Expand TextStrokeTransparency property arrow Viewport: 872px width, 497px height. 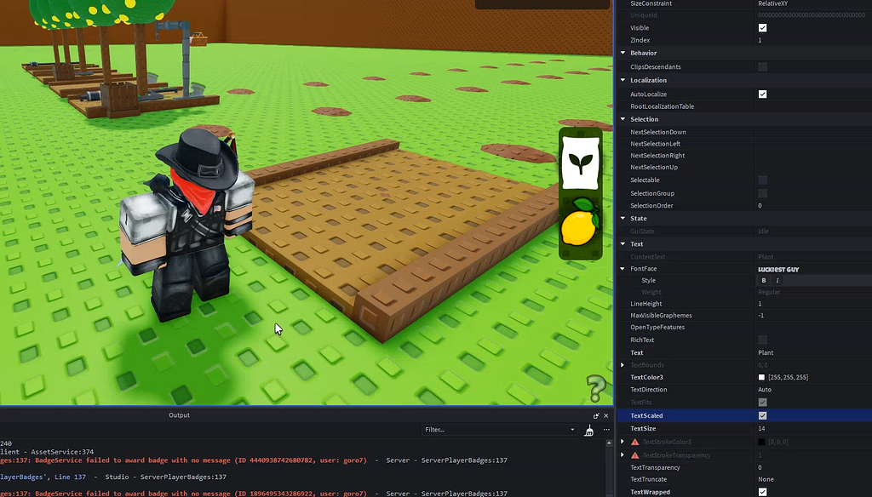pos(622,455)
